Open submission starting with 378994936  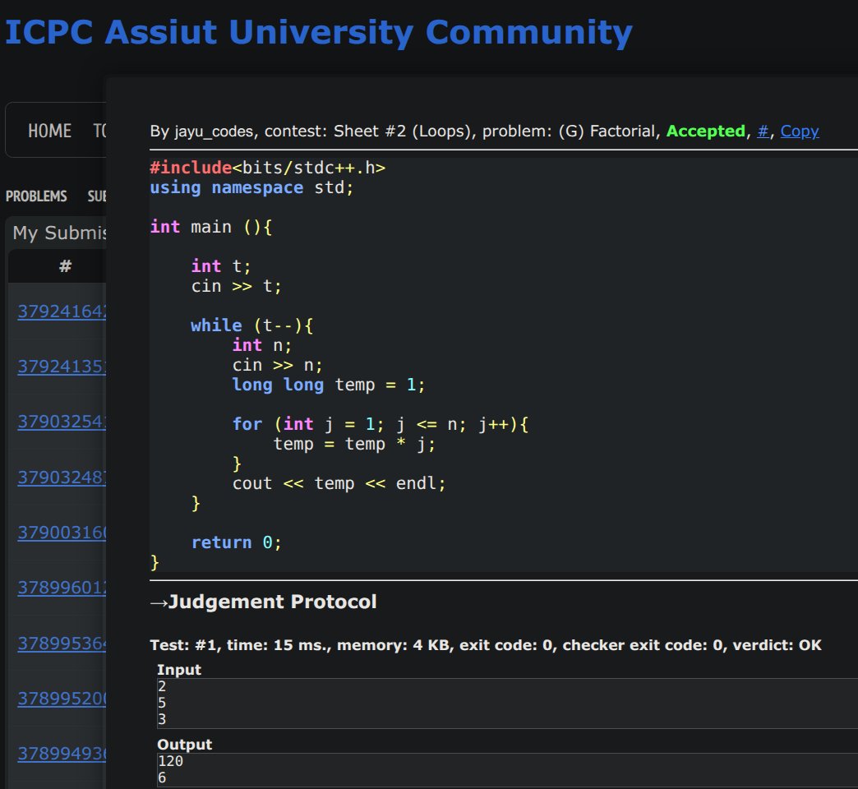tap(62, 754)
